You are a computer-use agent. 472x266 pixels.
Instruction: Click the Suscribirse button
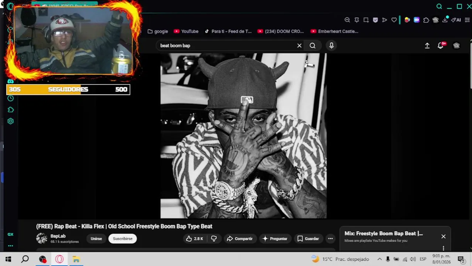tap(123, 239)
